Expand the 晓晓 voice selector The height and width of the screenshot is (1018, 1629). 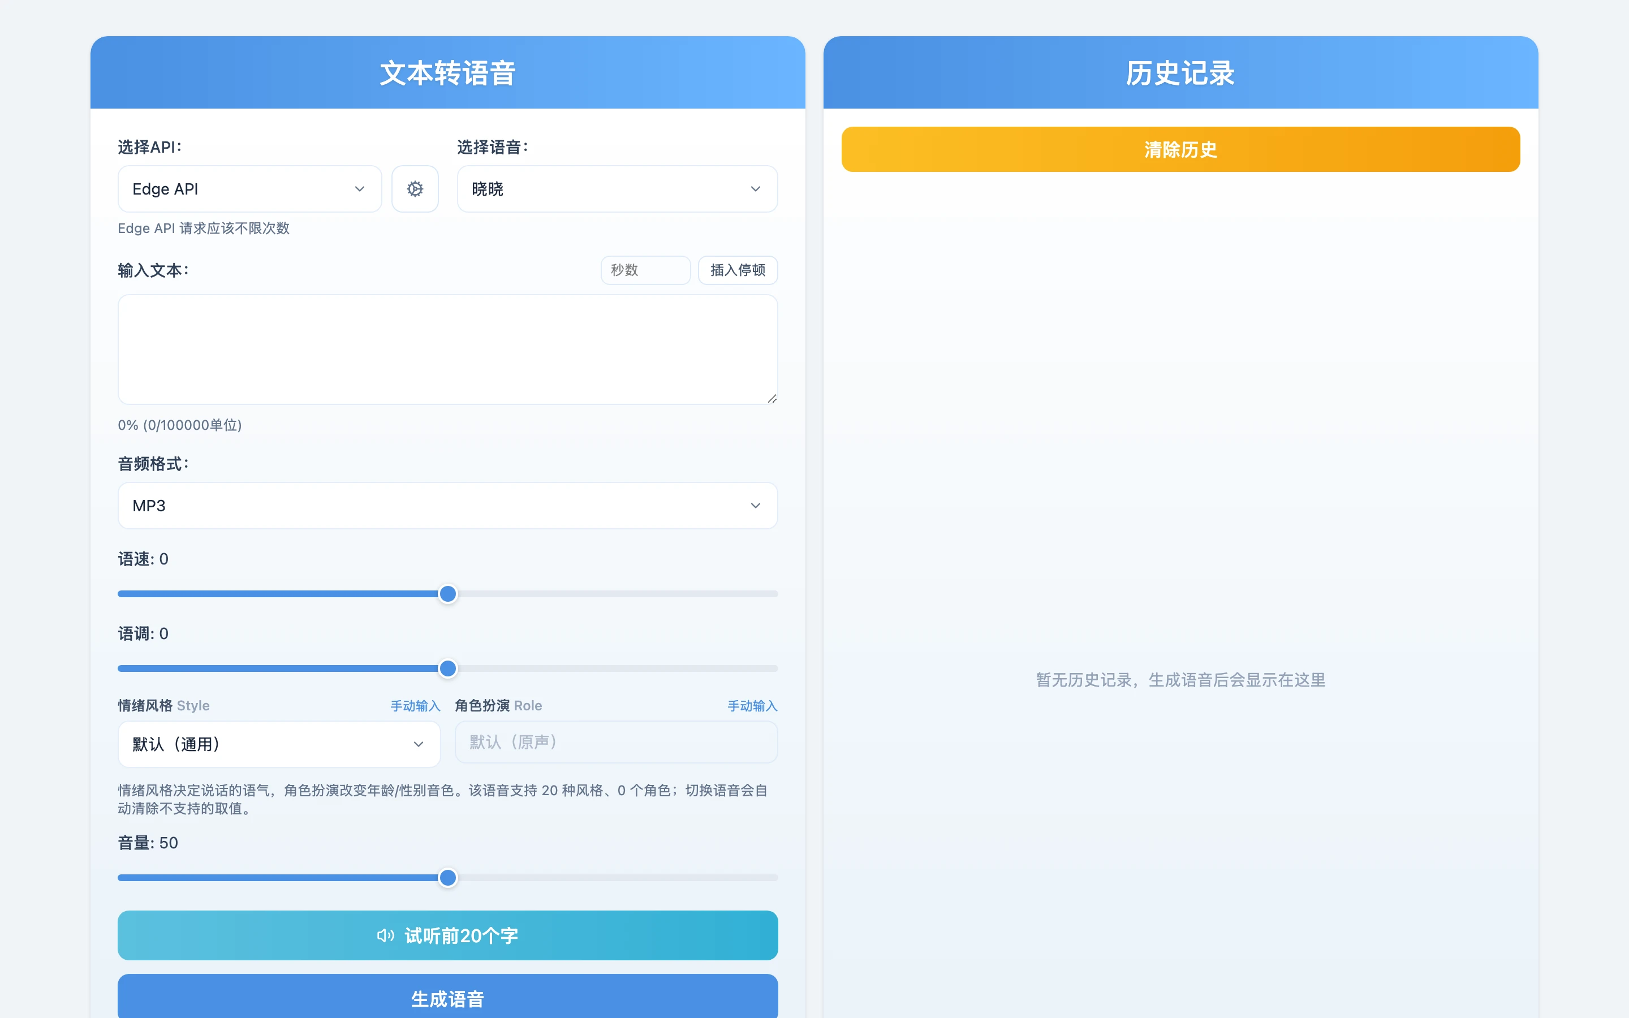(617, 189)
